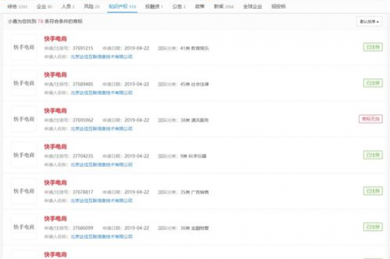Open applicant company link in 36类 金融物管 row
The height and width of the screenshot is (259, 390).
(102, 236)
